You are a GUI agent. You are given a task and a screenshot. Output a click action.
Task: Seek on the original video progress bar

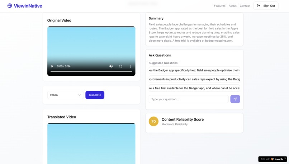click(x=91, y=71)
